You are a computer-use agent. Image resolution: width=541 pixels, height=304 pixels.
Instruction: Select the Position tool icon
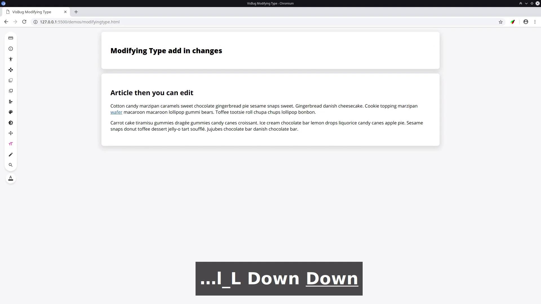[11, 133]
